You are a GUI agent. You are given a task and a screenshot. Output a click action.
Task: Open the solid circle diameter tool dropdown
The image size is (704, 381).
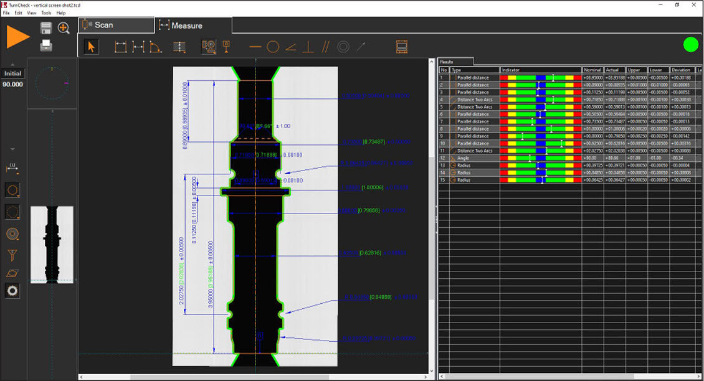click(x=12, y=190)
